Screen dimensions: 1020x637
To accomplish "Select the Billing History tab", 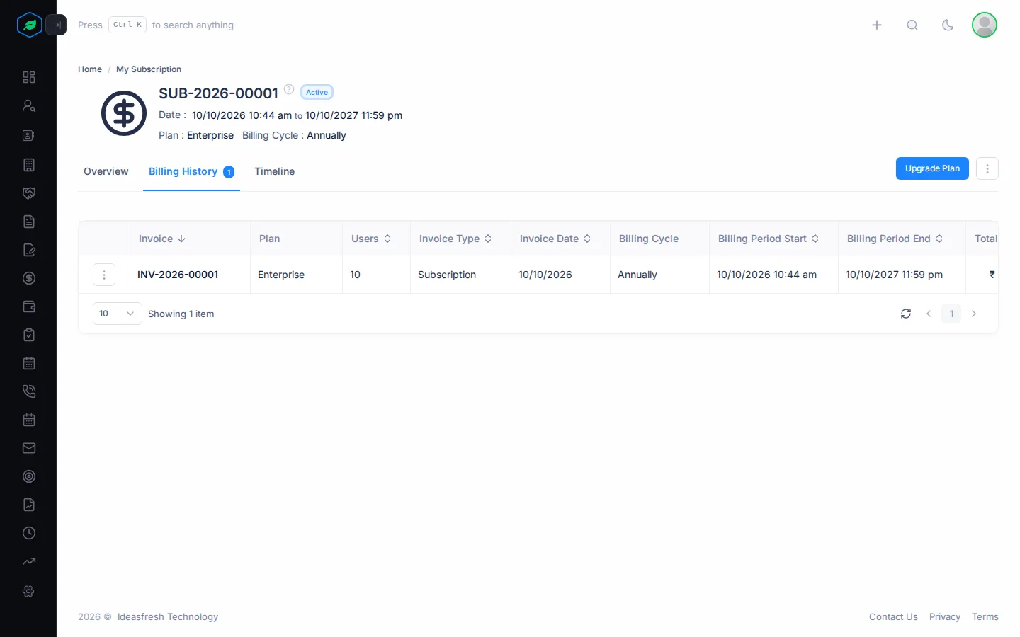I will point(191,171).
